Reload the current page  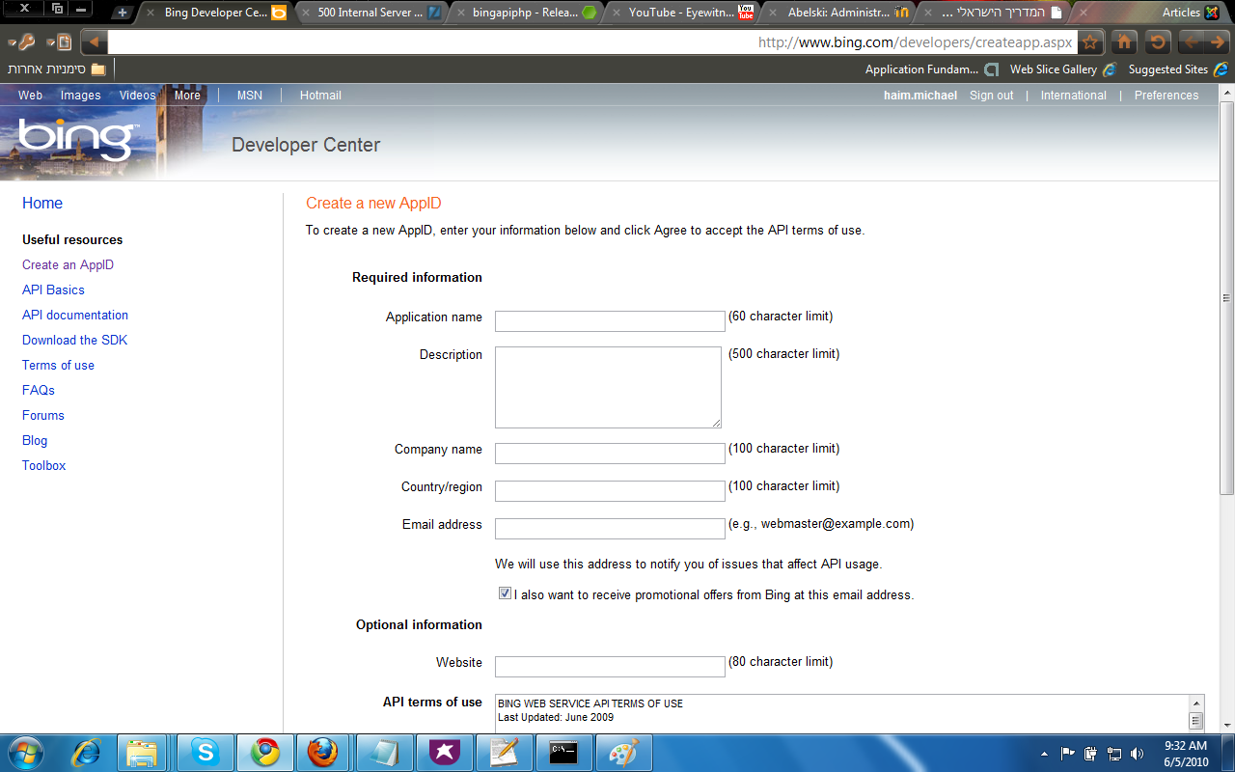click(x=1158, y=42)
